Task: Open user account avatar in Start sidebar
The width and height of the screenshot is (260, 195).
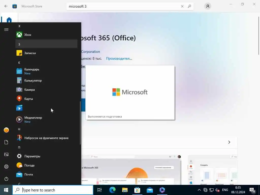Action: point(6,130)
